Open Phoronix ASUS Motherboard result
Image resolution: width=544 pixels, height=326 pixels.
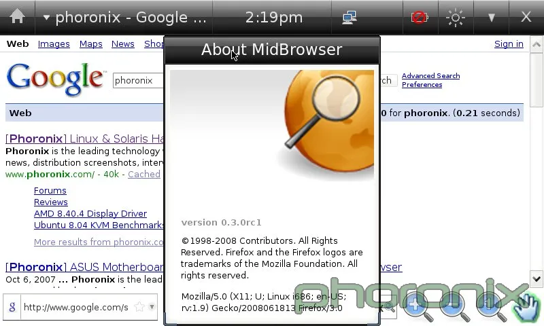click(84, 267)
